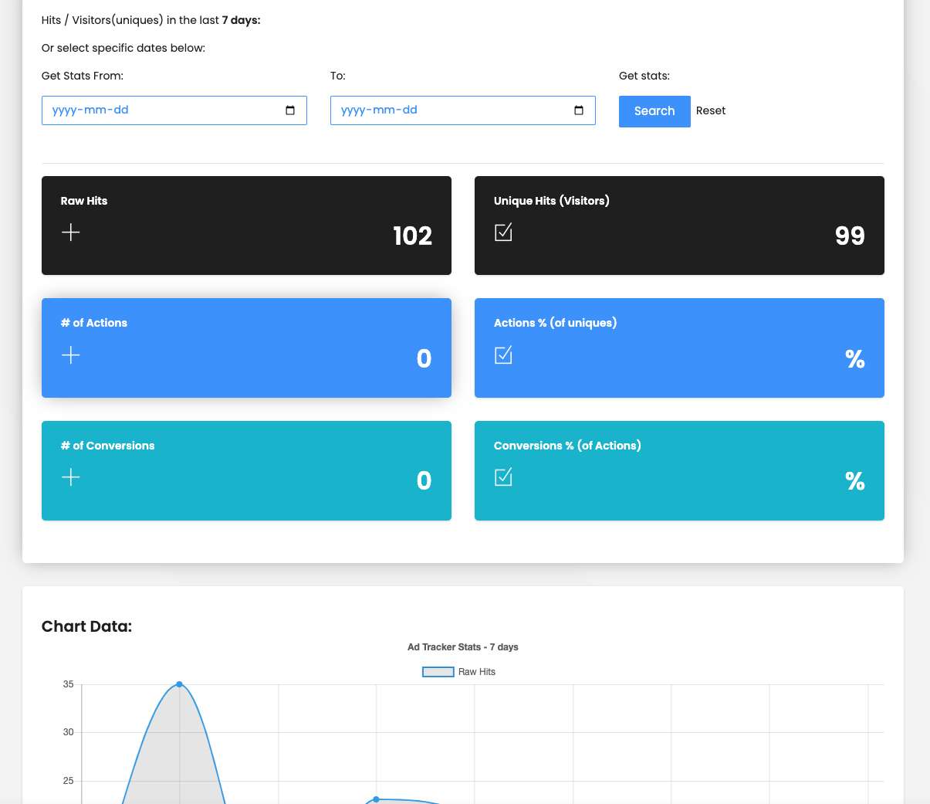Viewport: 930px width, 804px height.
Task: Click the checkmark icon in Unique Hits card
Action: (x=503, y=232)
